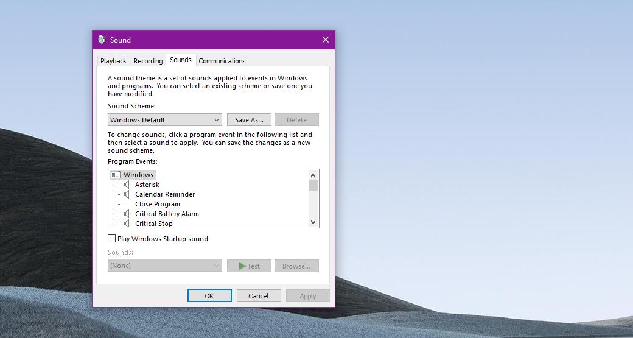Screen dimensions: 633x338
Task: Open the Communications tab
Action: [x=222, y=61]
